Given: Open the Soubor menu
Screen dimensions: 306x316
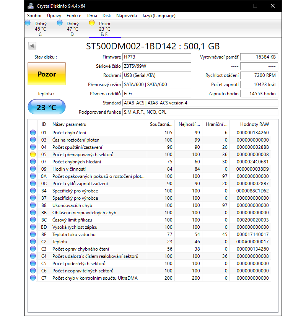Looking at the screenshot, I should pyautogui.click(x=34, y=16).
